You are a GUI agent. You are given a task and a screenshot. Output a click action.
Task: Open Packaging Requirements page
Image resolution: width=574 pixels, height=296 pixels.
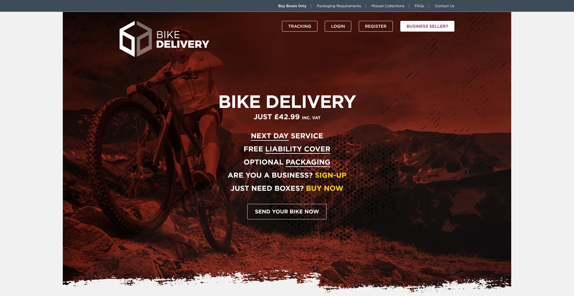point(339,6)
